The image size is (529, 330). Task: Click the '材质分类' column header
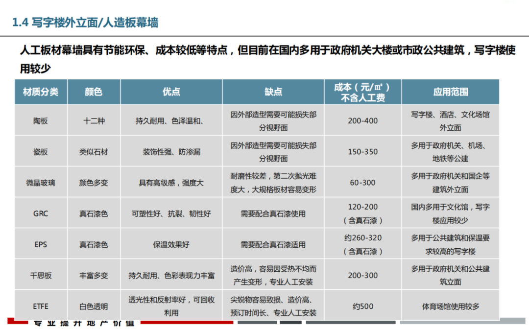point(41,92)
